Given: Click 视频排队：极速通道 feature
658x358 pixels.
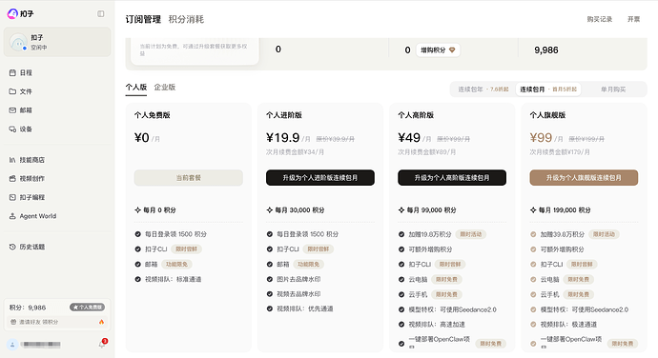Looking at the screenshot, I should tap(568, 325).
